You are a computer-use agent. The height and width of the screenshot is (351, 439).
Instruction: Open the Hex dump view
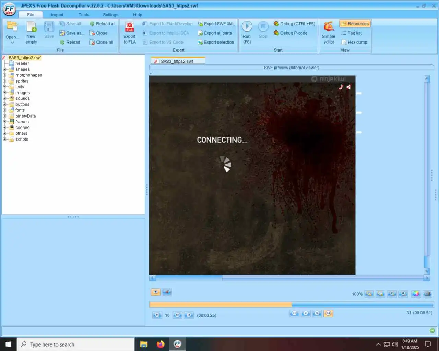(x=354, y=42)
